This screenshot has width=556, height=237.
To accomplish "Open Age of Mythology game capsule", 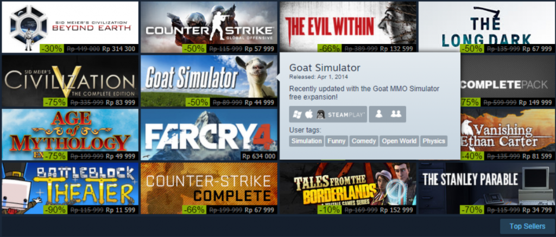I will click(70, 134).
